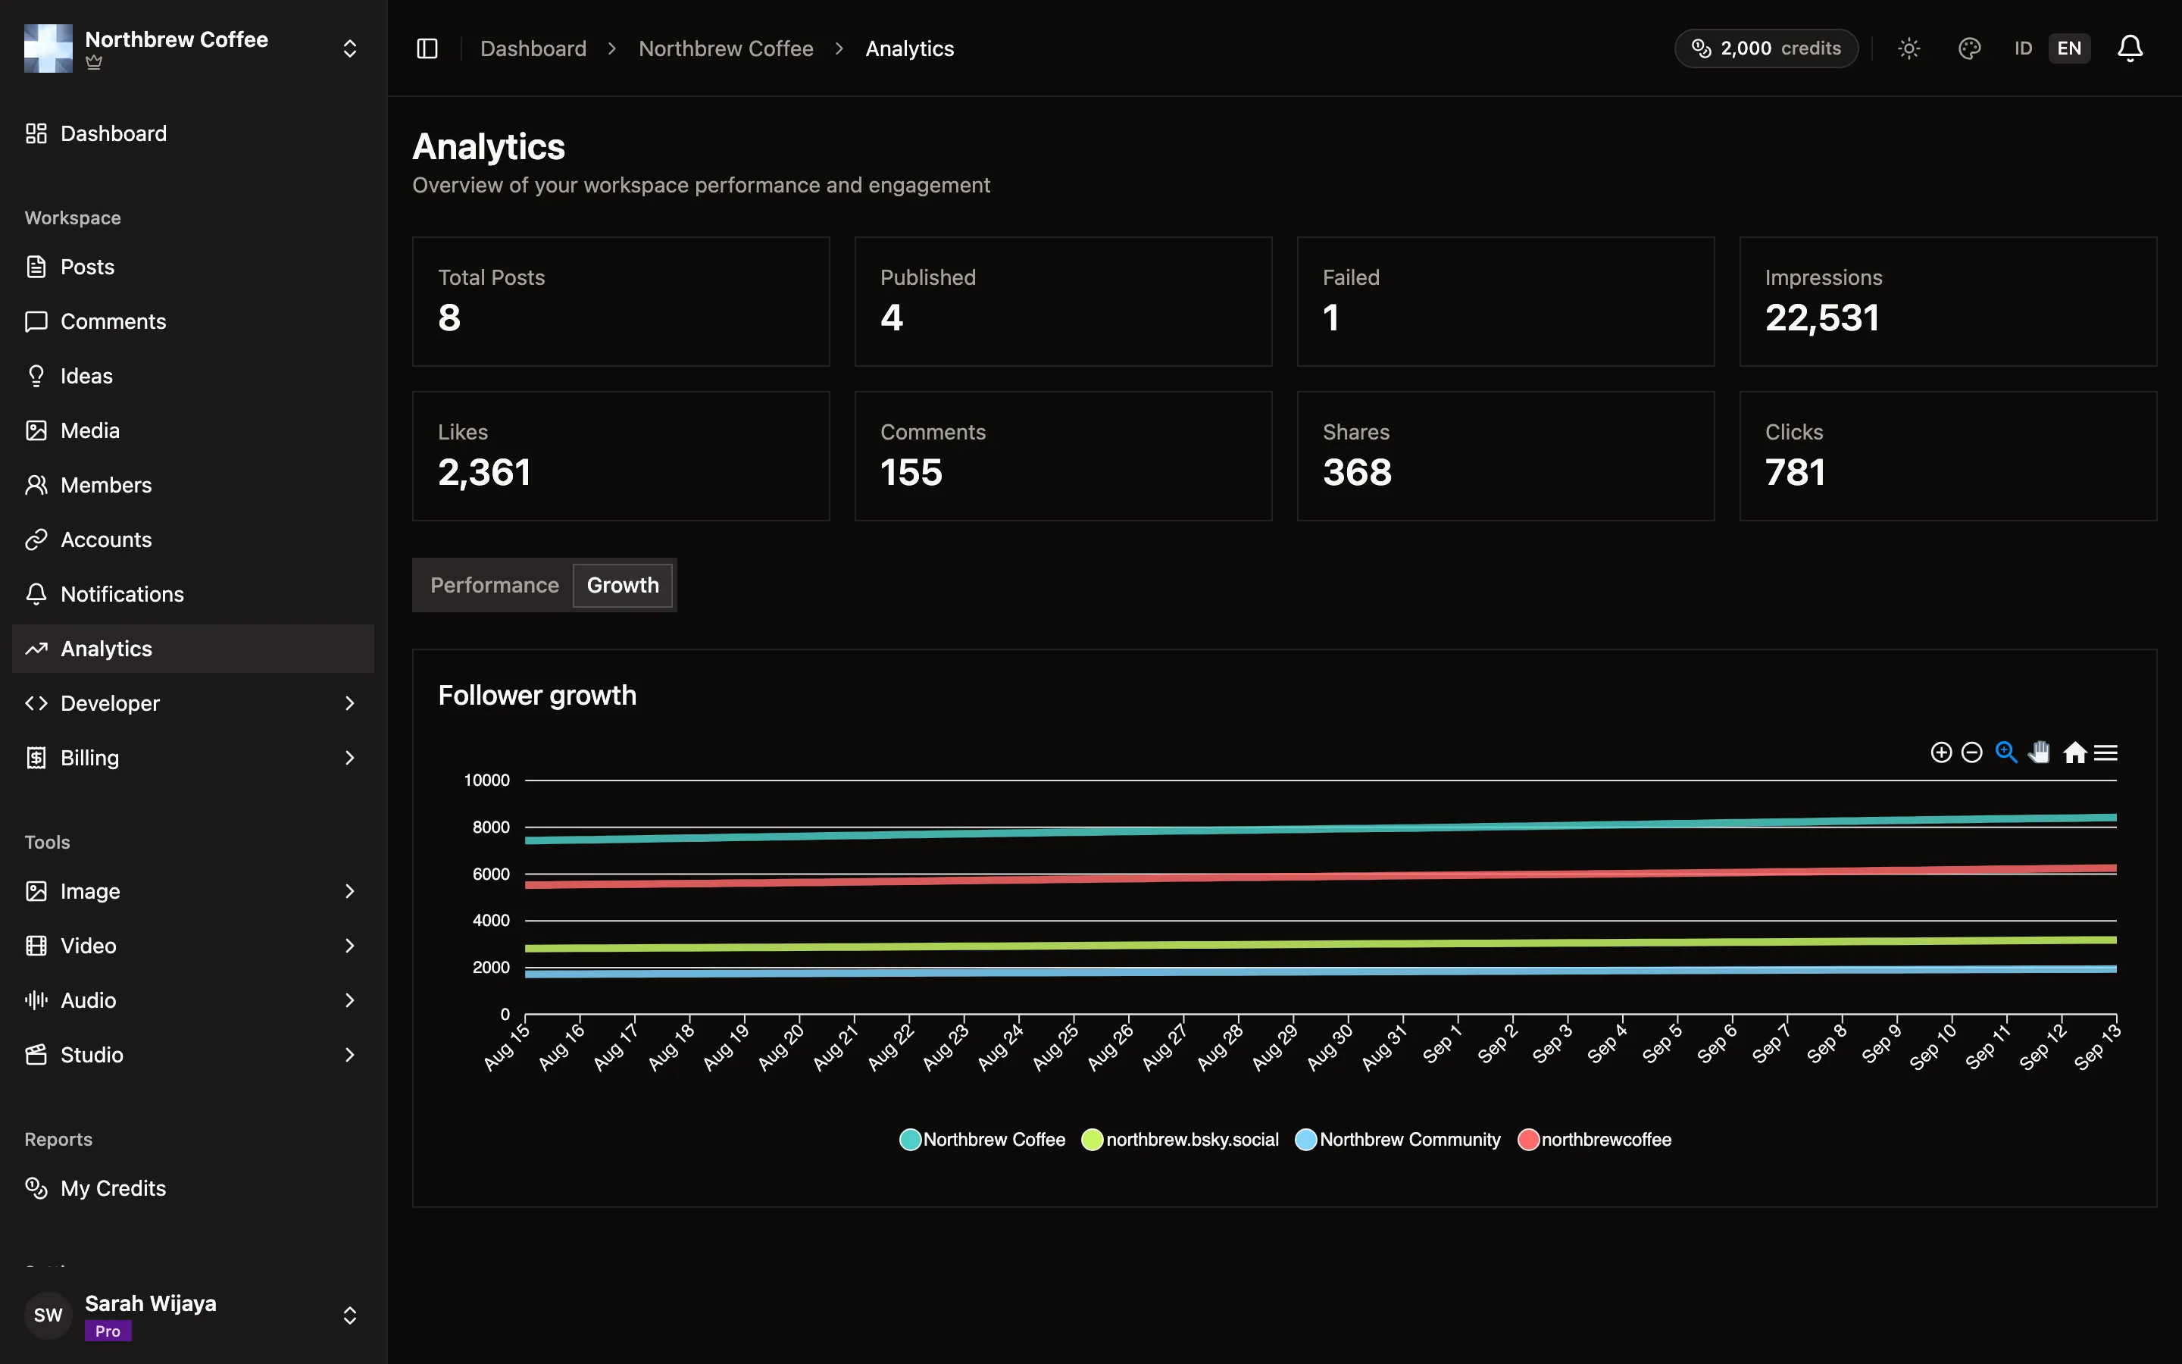Click the Billing receipt icon
This screenshot has height=1364, width=2182.
pos(36,758)
